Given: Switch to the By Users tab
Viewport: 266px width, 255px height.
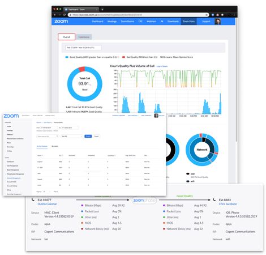Looking at the screenshot, I should pos(55,146).
